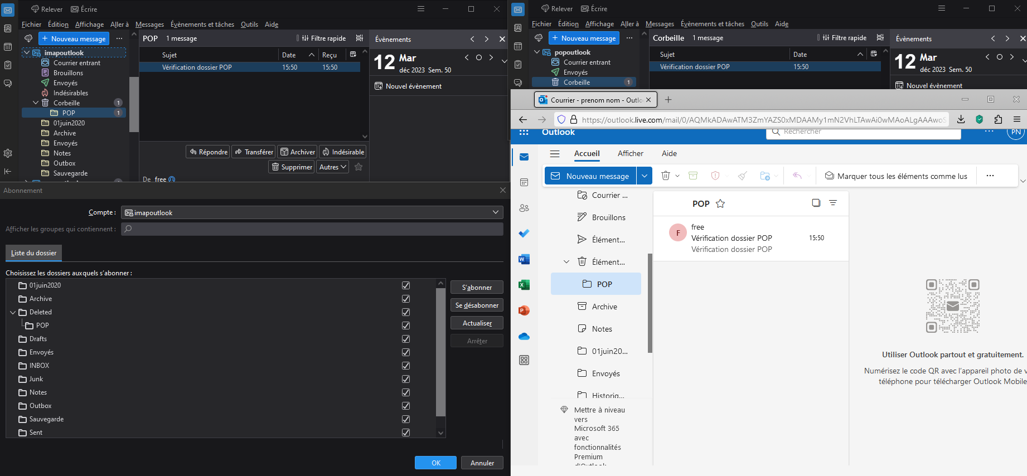Open OneDrive cloud icon in Outlook sidebar

click(x=524, y=336)
